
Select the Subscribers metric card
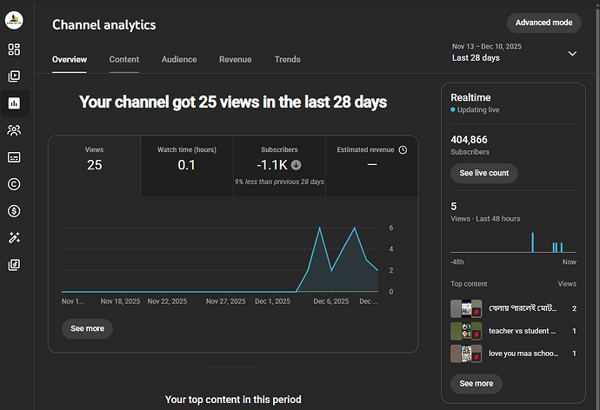click(x=279, y=166)
